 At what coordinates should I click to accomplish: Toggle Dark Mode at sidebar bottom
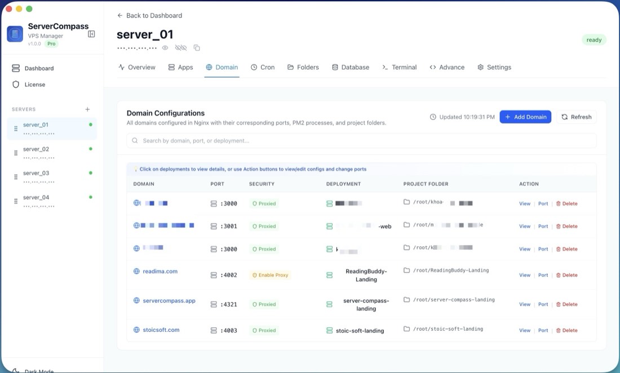tap(33, 371)
